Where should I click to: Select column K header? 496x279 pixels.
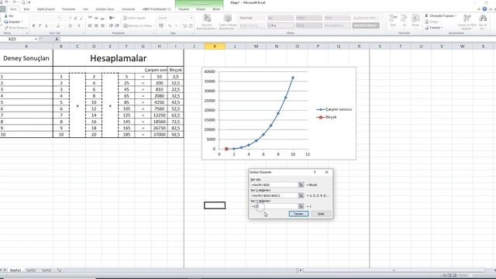coord(215,46)
